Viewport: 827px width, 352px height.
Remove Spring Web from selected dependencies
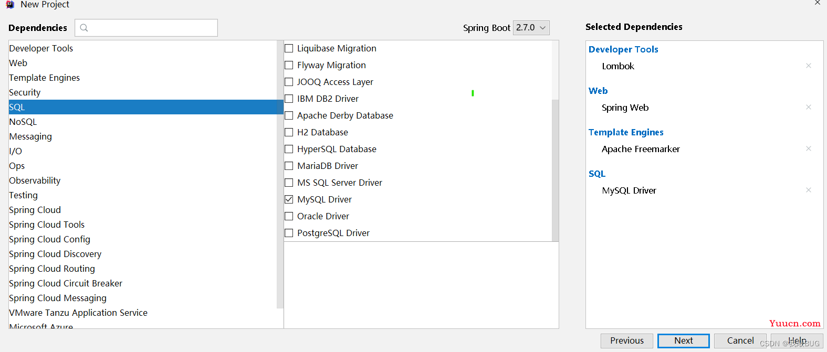[809, 107]
